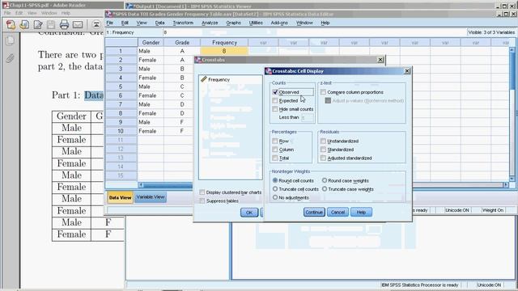Click the Adobe Reader email envelope icon
The image size is (518, 291).
point(78,25)
